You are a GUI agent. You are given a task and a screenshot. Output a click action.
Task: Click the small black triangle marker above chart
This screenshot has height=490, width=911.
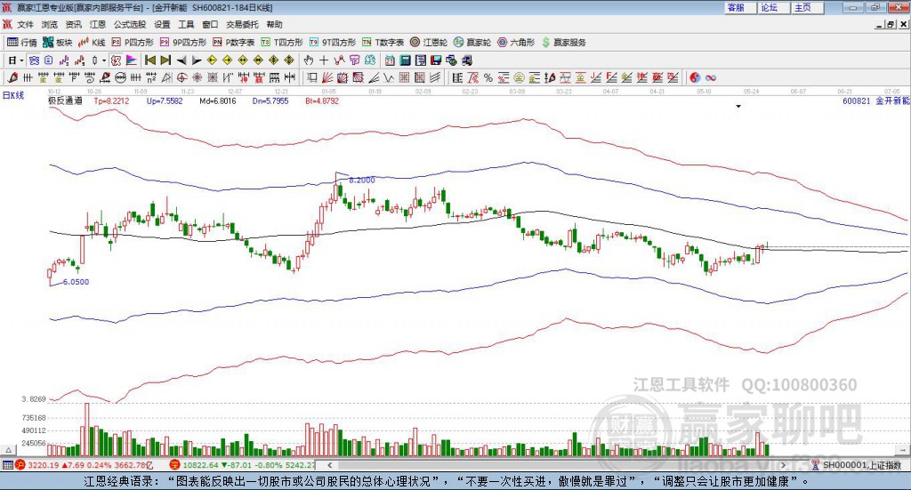(738, 106)
